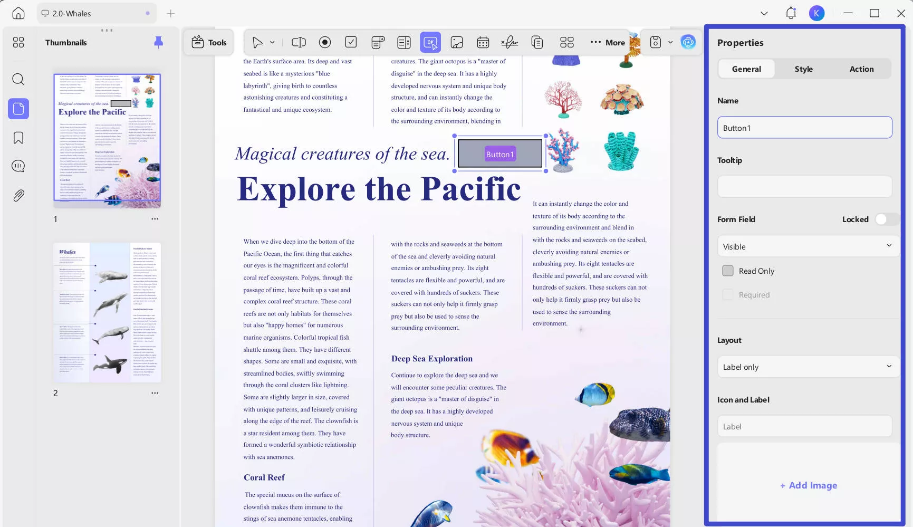Open the bookmarks panel in sidebar
Viewport: 913px width, 527px height.
click(x=18, y=138)
